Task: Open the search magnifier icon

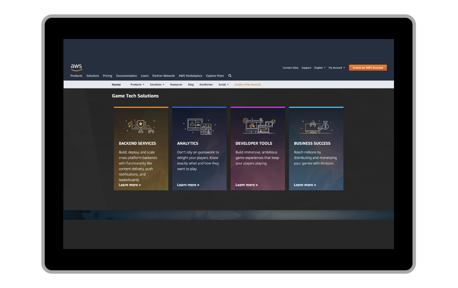Action: click(230, 75)
